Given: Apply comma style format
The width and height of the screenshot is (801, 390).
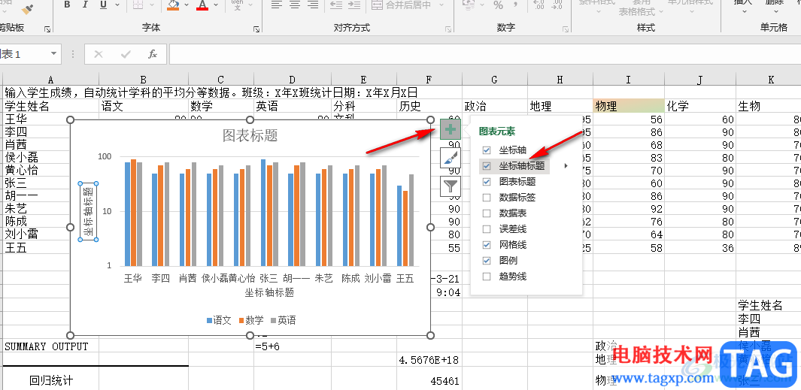Looking at the screenshot, I should pyautogui.click(x=515, y=5).
